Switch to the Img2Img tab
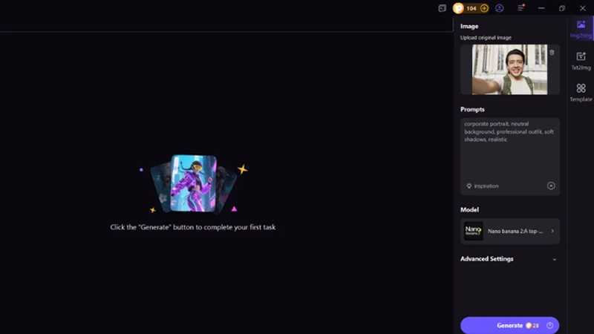594x334 pixels. [581, 29]
